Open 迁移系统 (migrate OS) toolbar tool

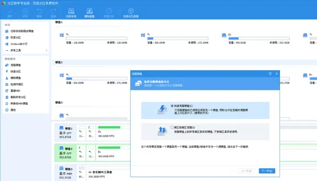coord(71,13)
